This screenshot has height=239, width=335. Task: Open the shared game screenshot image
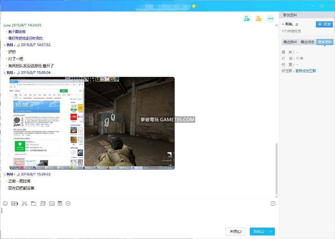tap(92, 123)
